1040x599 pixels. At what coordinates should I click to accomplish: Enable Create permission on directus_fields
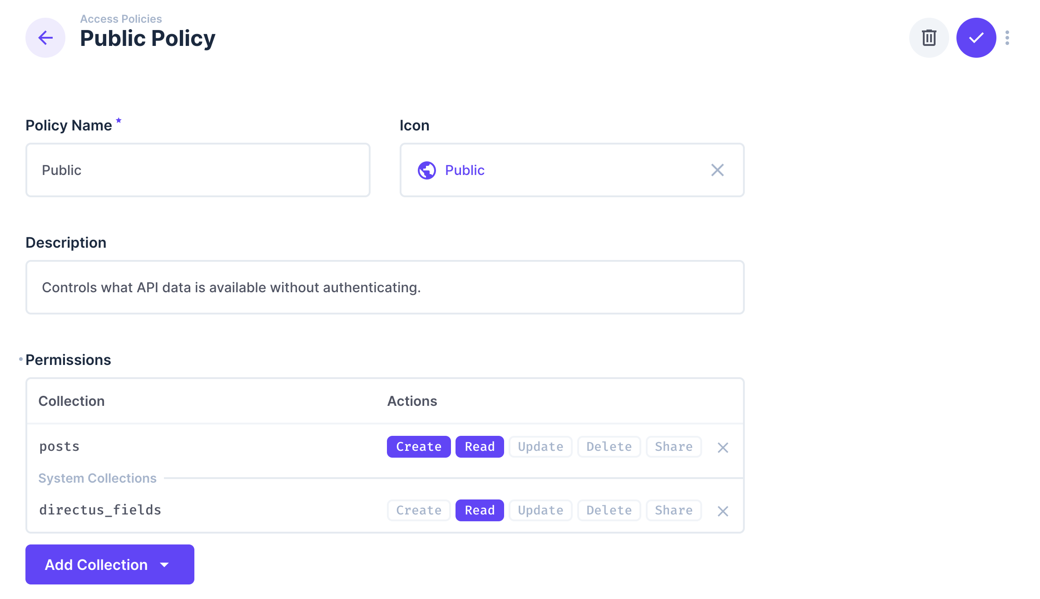tap(418, 510)
